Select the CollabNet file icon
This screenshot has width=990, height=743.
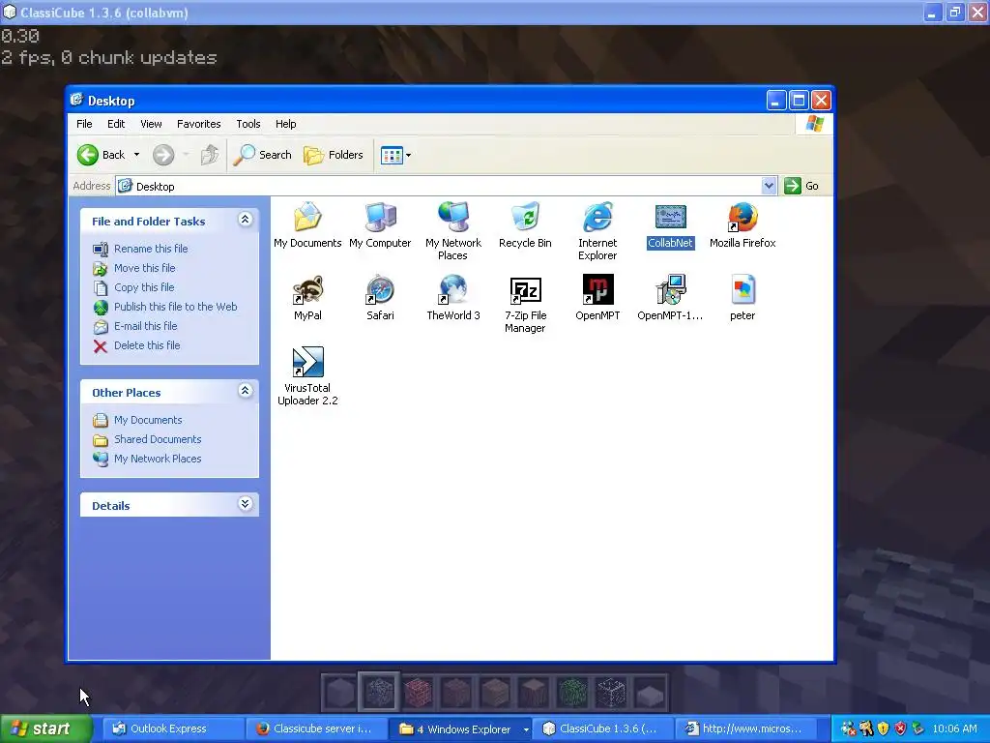click(x=671, y=226)
